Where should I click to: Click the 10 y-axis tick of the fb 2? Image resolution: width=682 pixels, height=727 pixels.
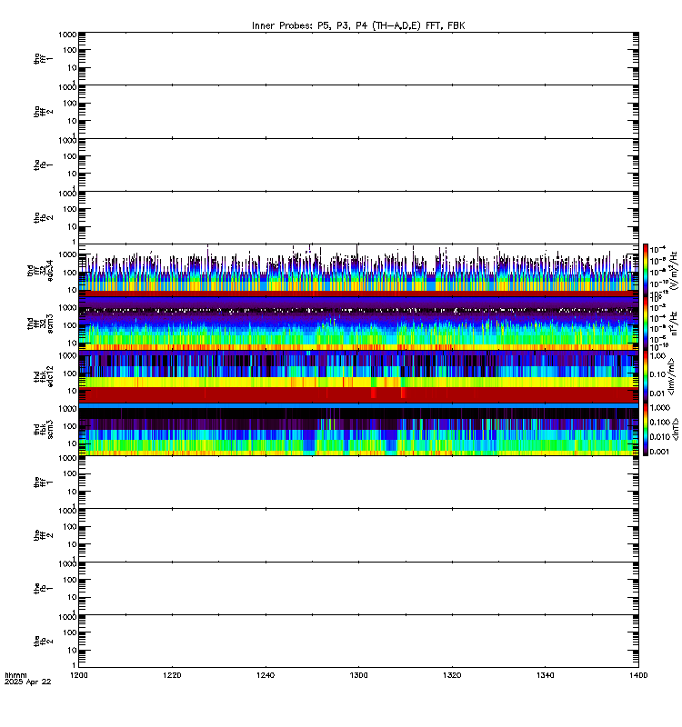(x=72, y=651)
